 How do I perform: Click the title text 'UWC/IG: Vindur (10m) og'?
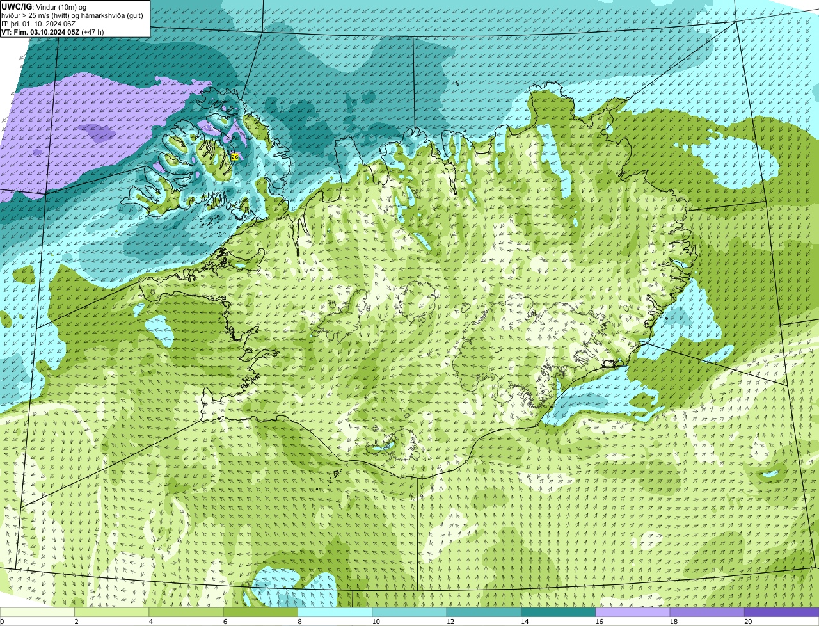[44, 7]
